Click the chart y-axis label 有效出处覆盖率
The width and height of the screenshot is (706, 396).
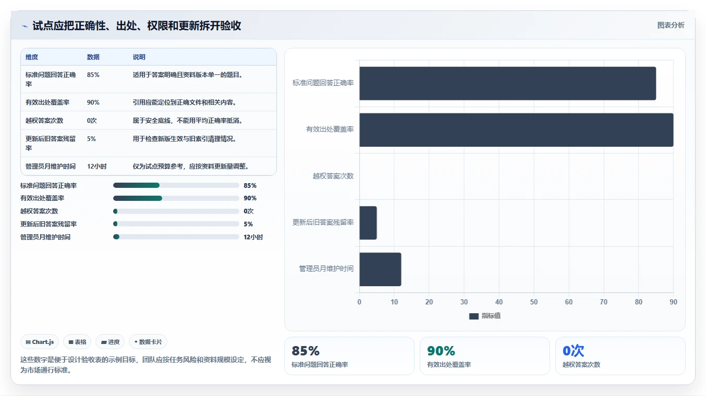pyautogui.click(x=330, y=130)
